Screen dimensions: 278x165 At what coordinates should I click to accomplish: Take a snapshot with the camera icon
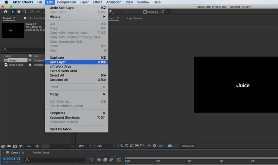[x=170, y=146]
